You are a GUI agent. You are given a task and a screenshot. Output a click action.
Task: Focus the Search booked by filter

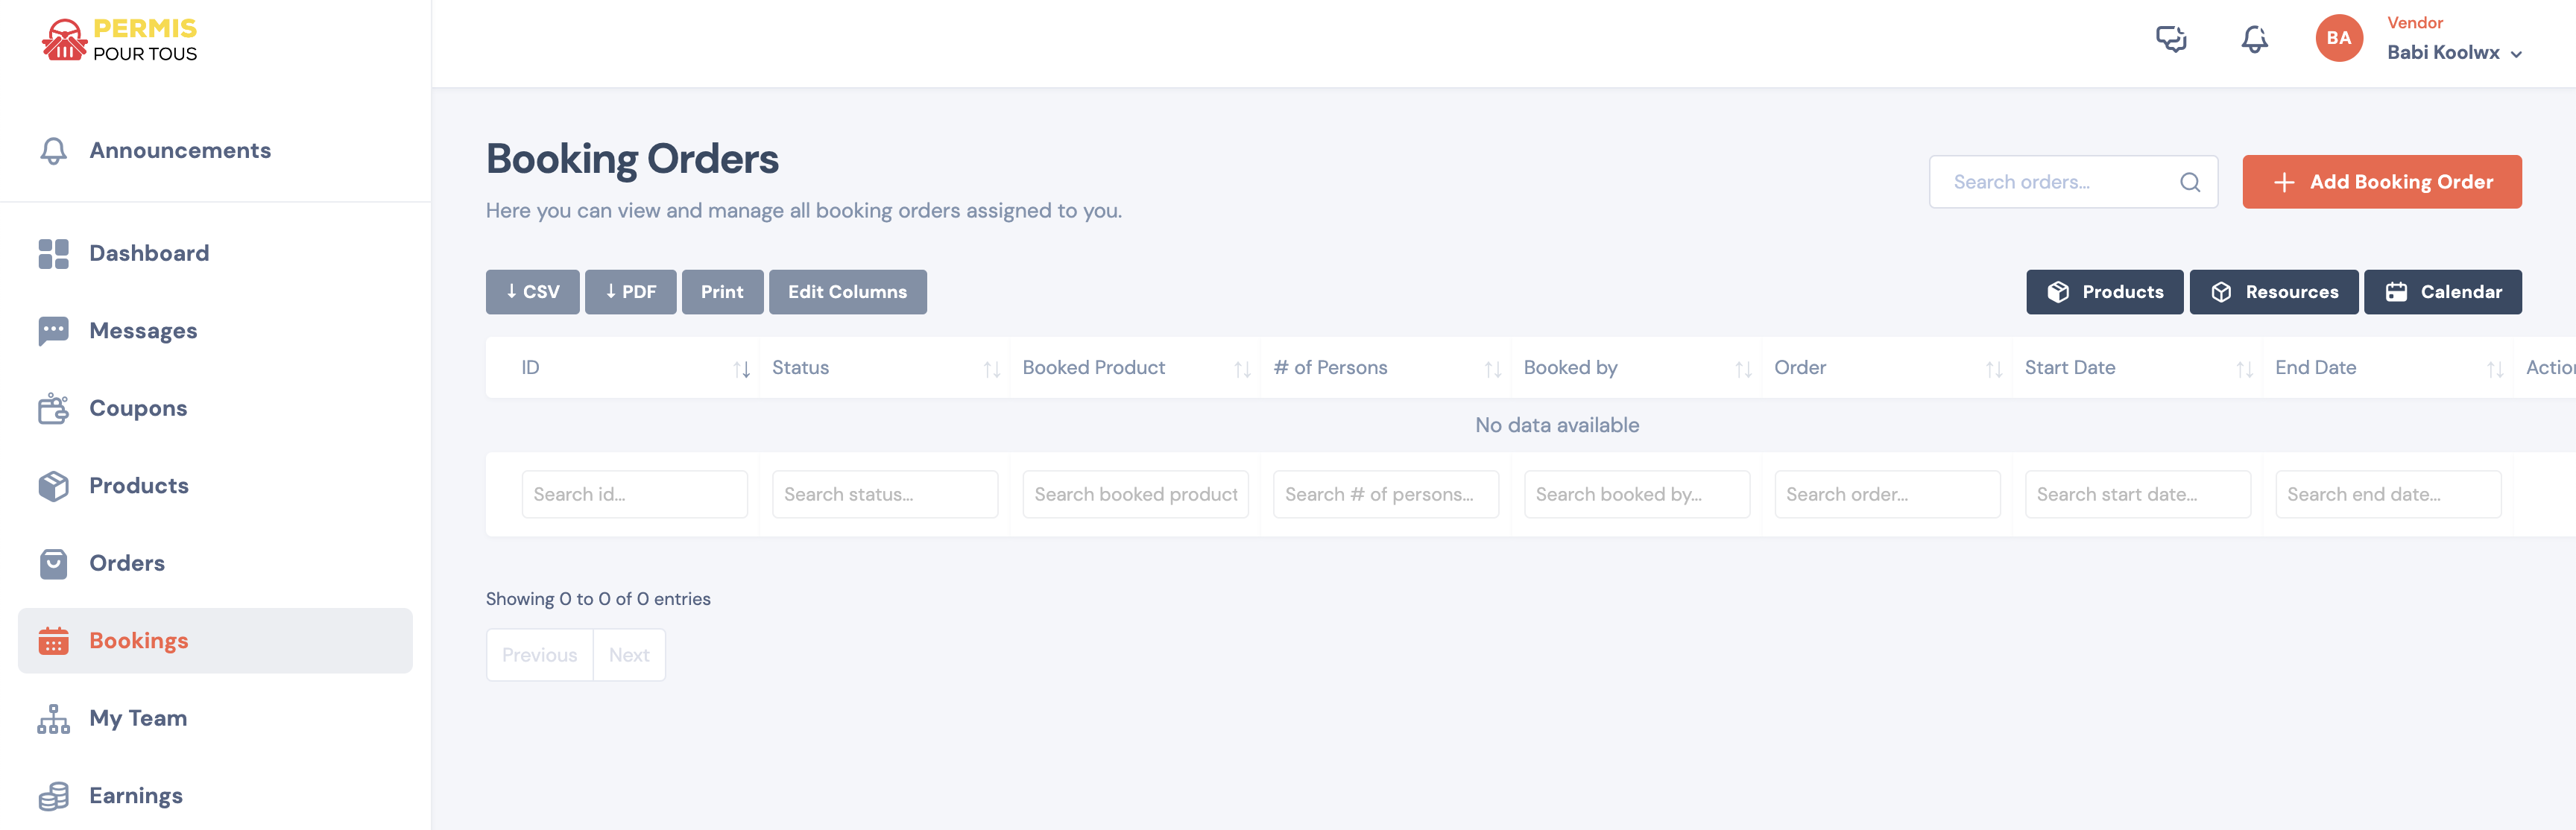coord(1636,494)
